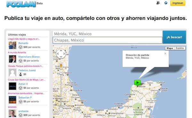The width and height of the screenshot is (192, 118).
Task: Open trip 'sasasas'
Action: tap(12, 107)
